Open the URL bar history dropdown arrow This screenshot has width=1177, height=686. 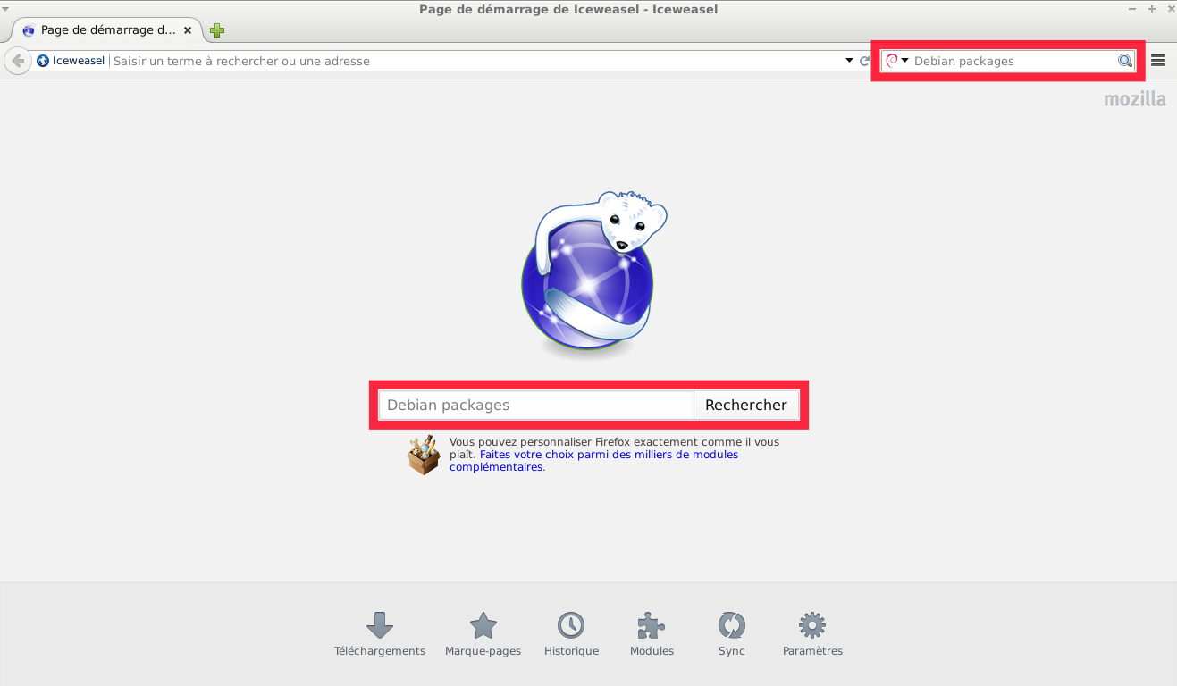[x=849, y=61]
